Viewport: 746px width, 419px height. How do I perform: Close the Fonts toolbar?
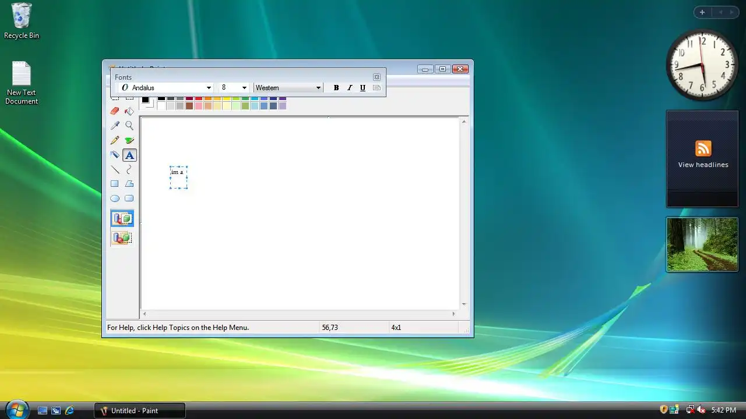pyautogui.click(x=376, y=77)
